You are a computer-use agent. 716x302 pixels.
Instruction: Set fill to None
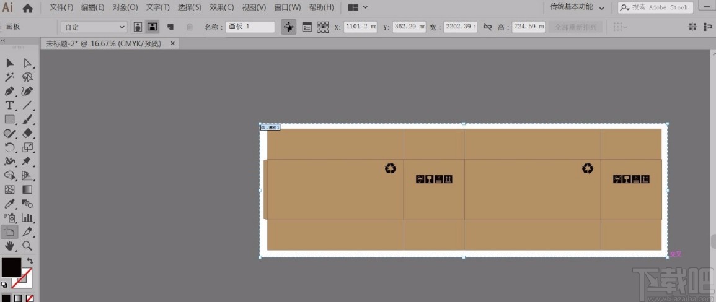pyautogui.click(x=30, y=298)
